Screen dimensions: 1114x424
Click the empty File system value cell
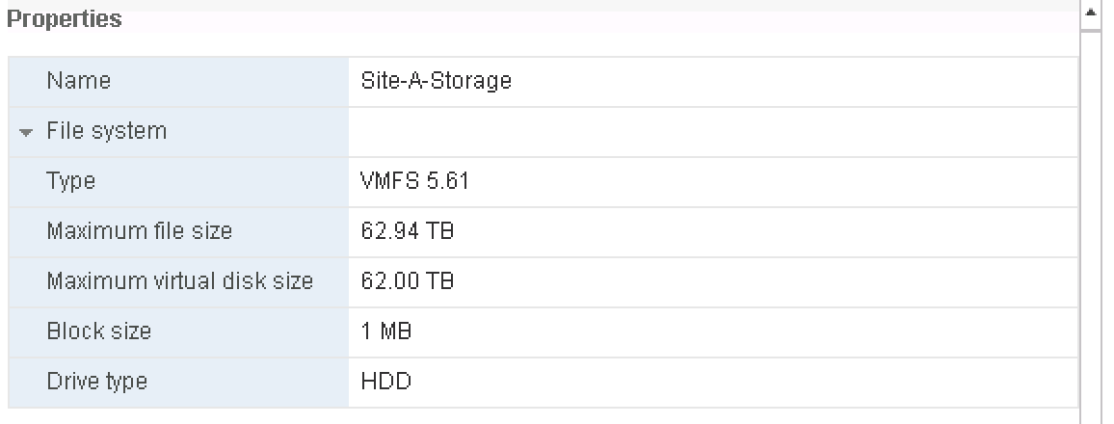[713, 132]
